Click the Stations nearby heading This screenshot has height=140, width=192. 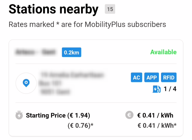coord(53,9)
